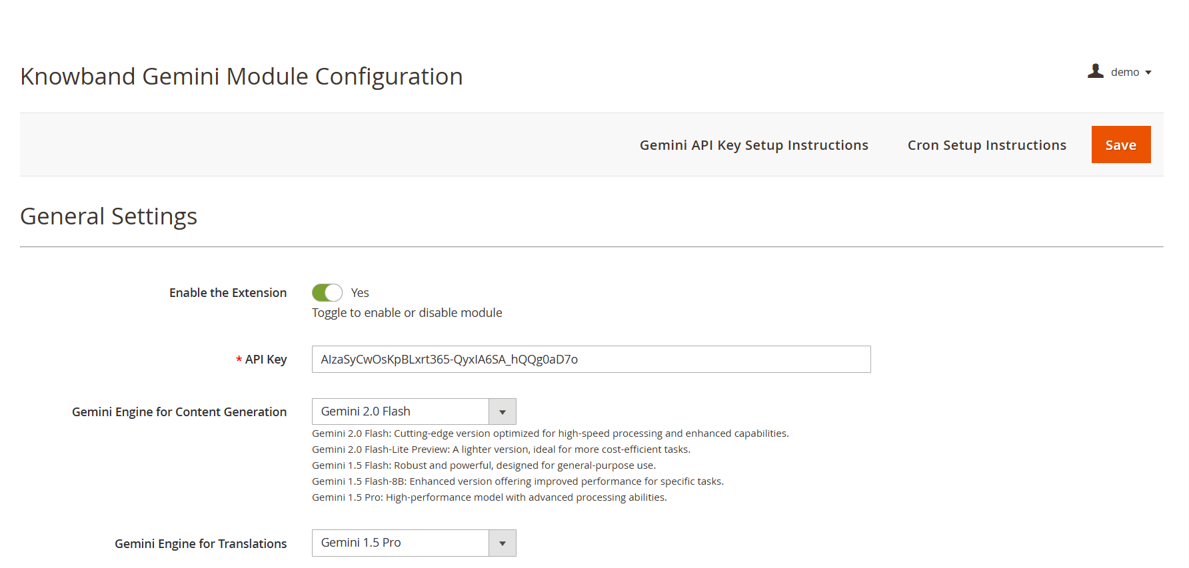Click into the API Key input field

click(x=591, y=360)
